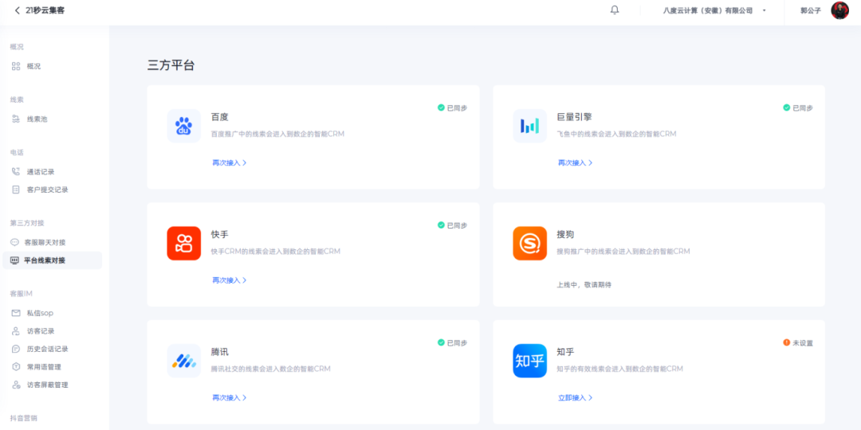The height and width of the screenshot is (430, 861).
Task: Click the 通话记录 phone icon
Action: coord(16,172)
